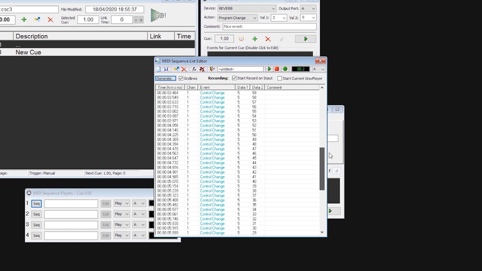Click the Seq button for sequence player 4
The image size is (482, 271).
pyautogui.click(x=36, y=236)
